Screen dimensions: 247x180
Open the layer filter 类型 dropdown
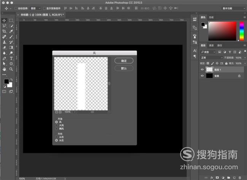(208, 52)
